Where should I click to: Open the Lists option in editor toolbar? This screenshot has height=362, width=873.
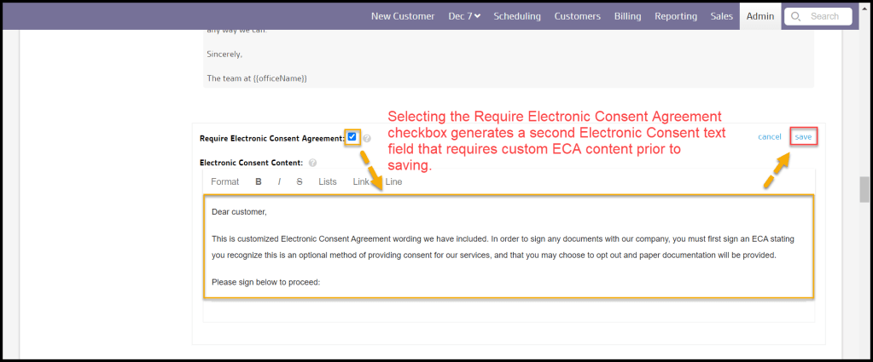[328, 181]
